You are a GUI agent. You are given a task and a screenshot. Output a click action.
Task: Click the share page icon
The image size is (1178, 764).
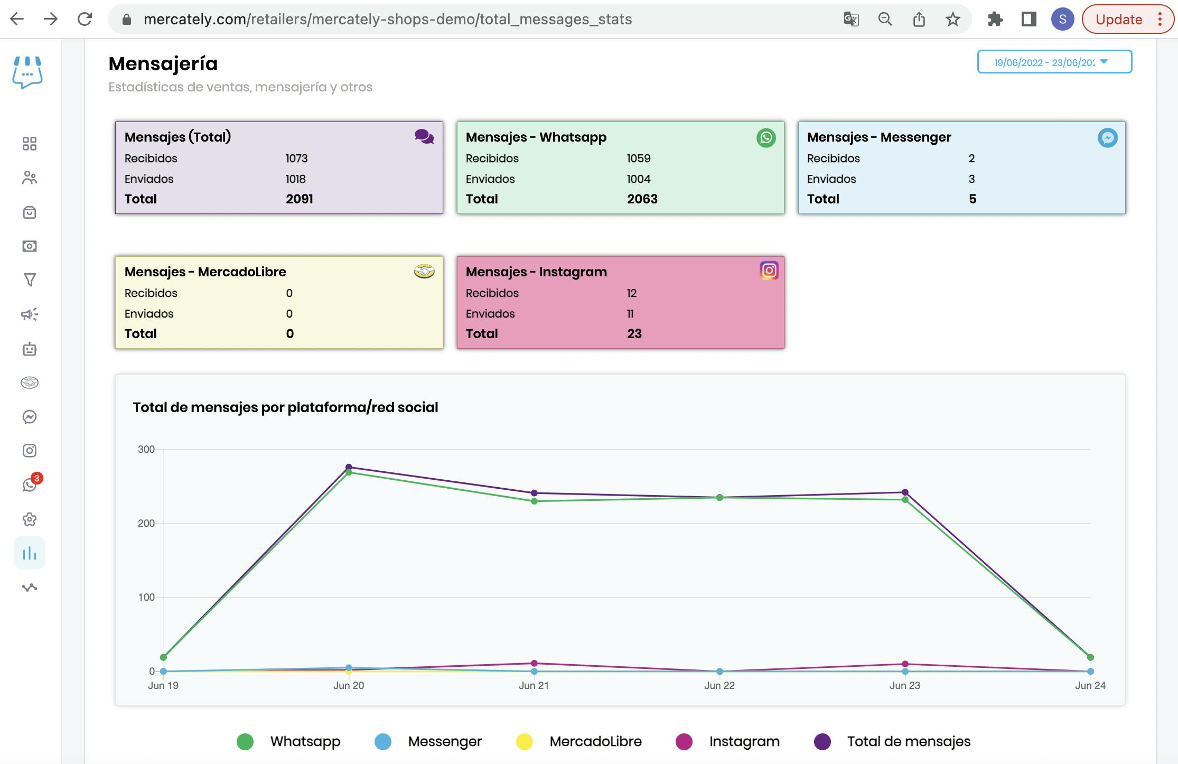pos(919,20)
